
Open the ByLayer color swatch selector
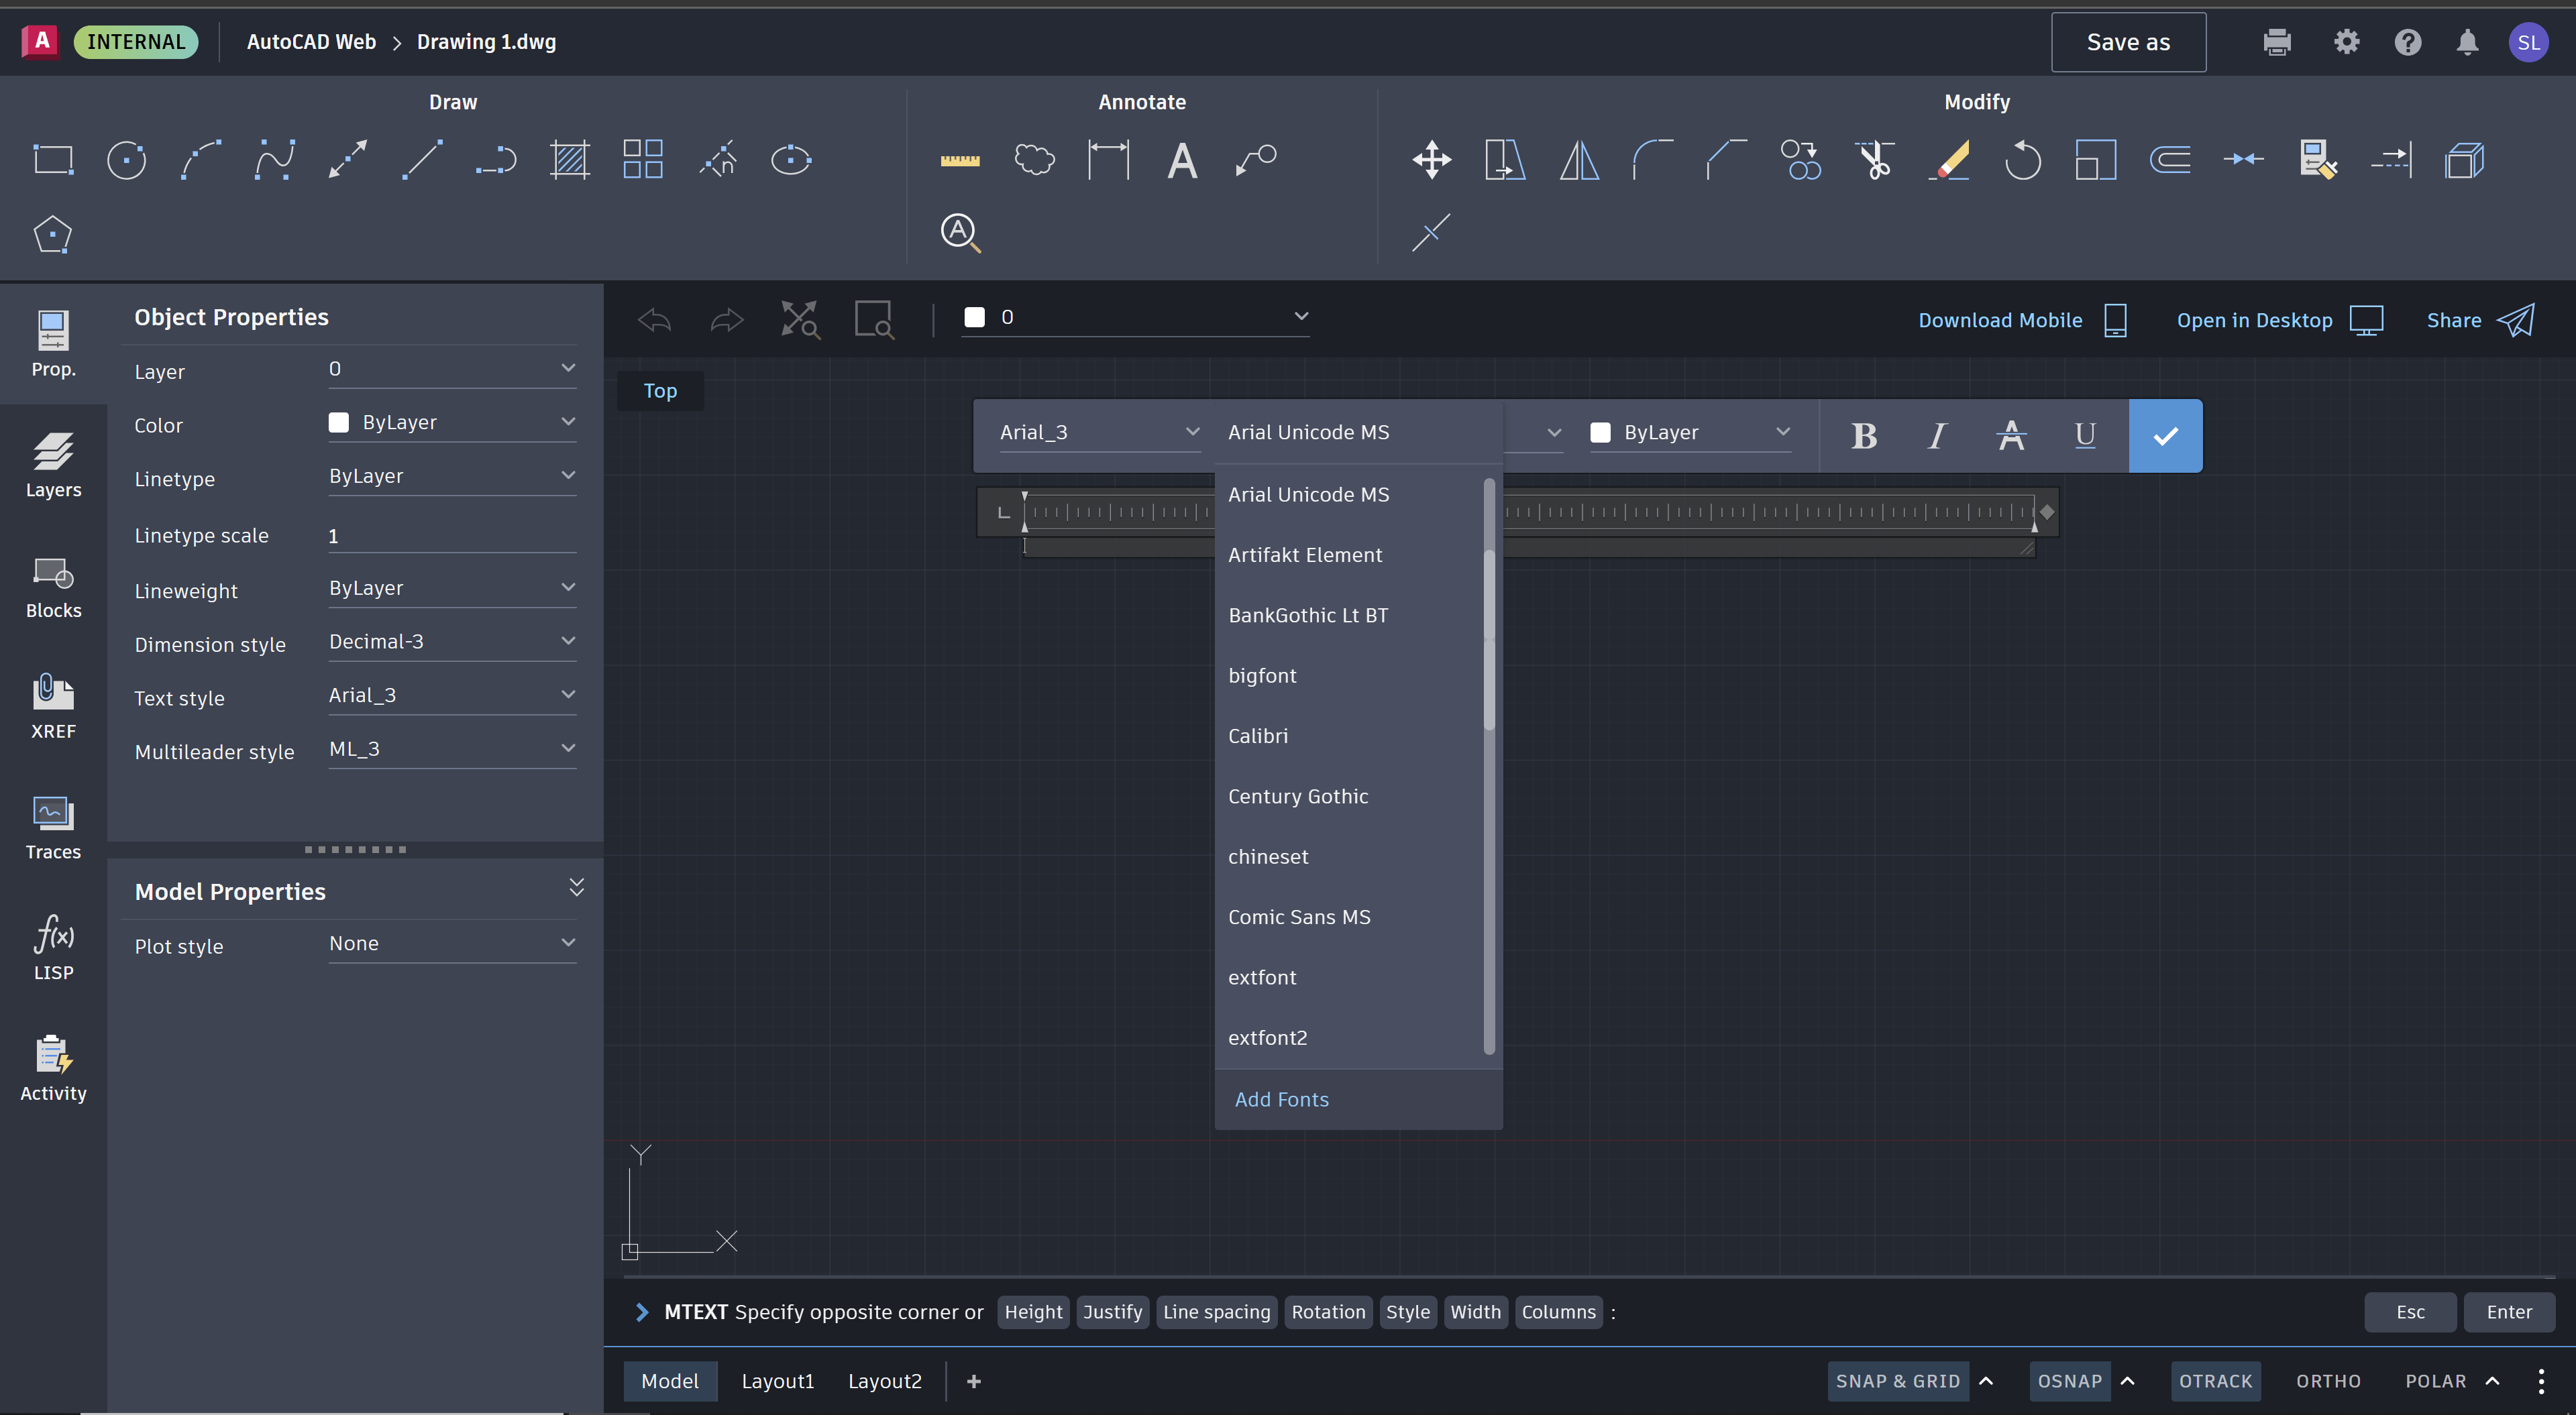tap(1690, 432)
